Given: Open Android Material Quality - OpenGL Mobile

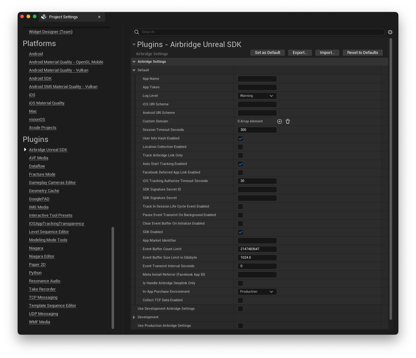Looking at the screenshot, I should 66,62.
